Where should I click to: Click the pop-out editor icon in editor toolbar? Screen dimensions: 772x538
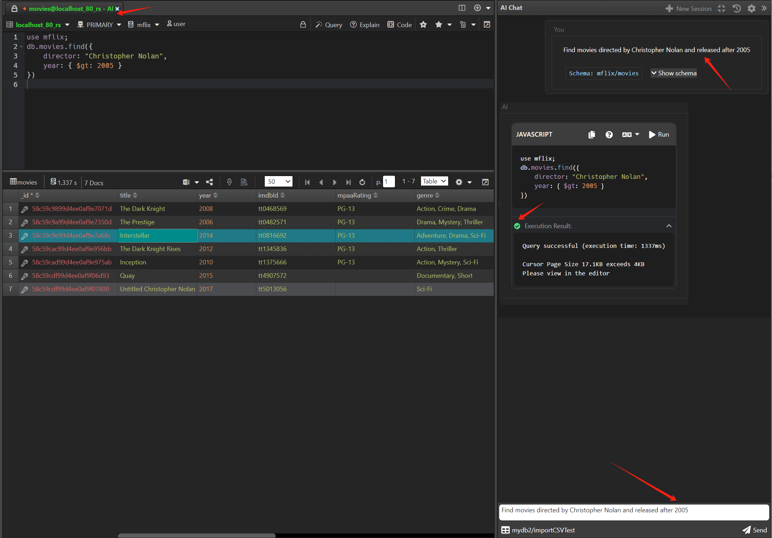pos(487,25)
